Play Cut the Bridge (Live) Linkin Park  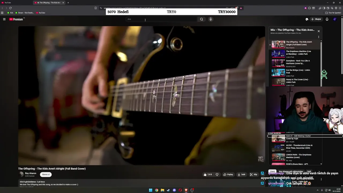coord(295,73)
